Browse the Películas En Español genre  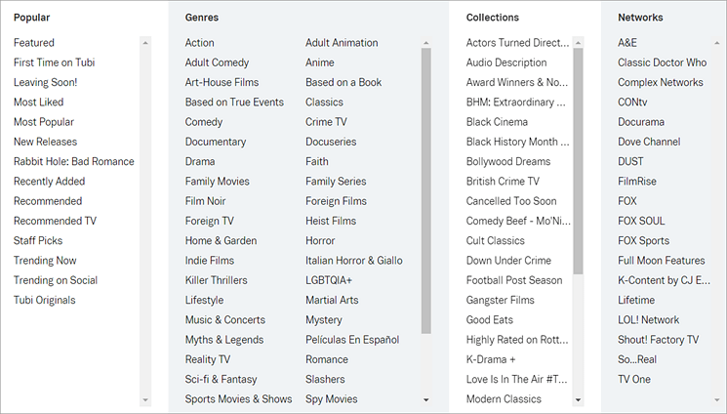click(x=352, y=340)
